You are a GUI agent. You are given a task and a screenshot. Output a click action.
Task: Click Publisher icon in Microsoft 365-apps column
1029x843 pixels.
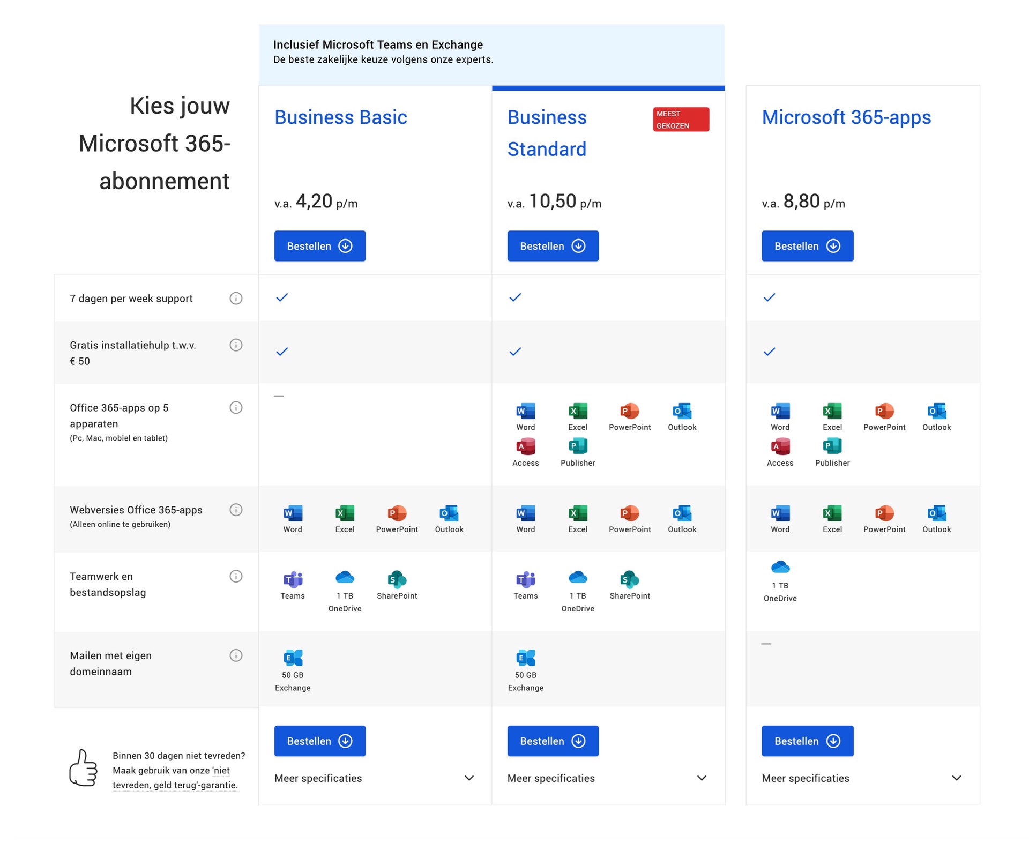[x=832, y=446]
